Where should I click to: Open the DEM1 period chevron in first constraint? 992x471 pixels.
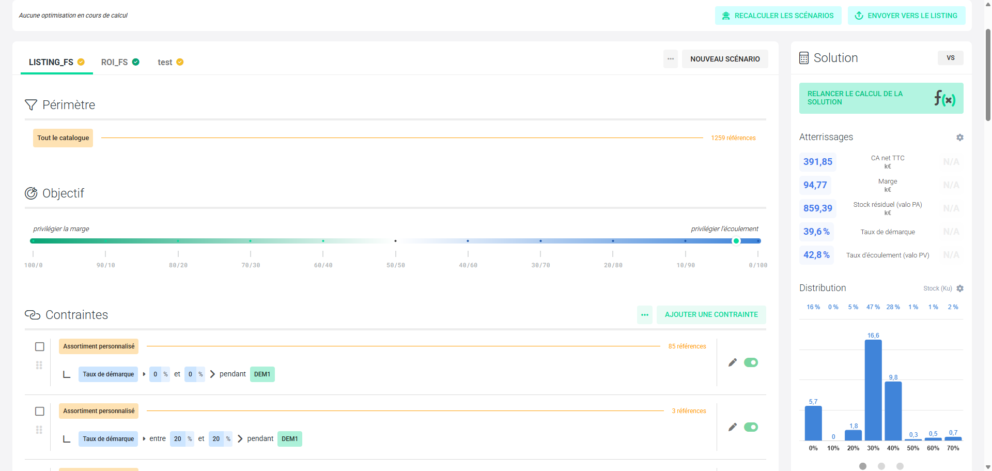[x=212, y=374]
